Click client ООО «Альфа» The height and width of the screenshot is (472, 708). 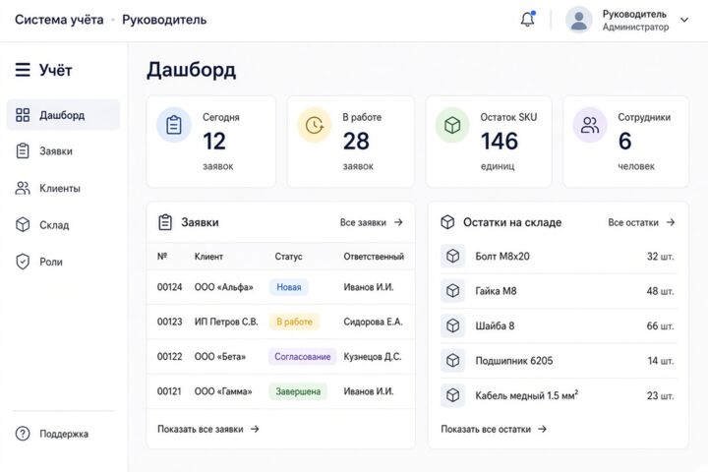[x=223, y=287]
